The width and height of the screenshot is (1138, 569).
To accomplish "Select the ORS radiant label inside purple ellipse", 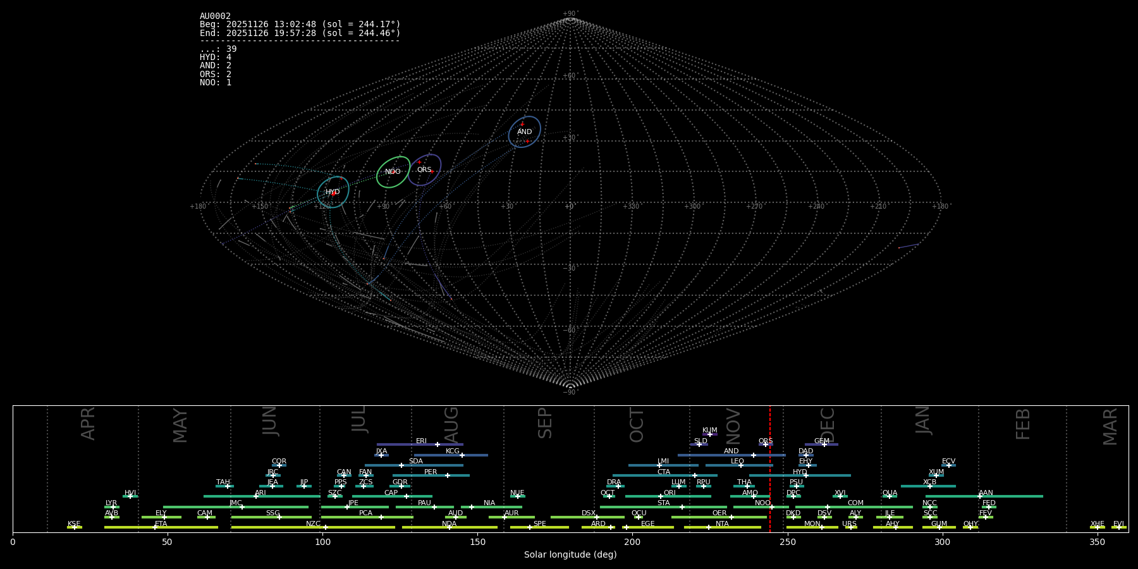I will click(424, 170).
